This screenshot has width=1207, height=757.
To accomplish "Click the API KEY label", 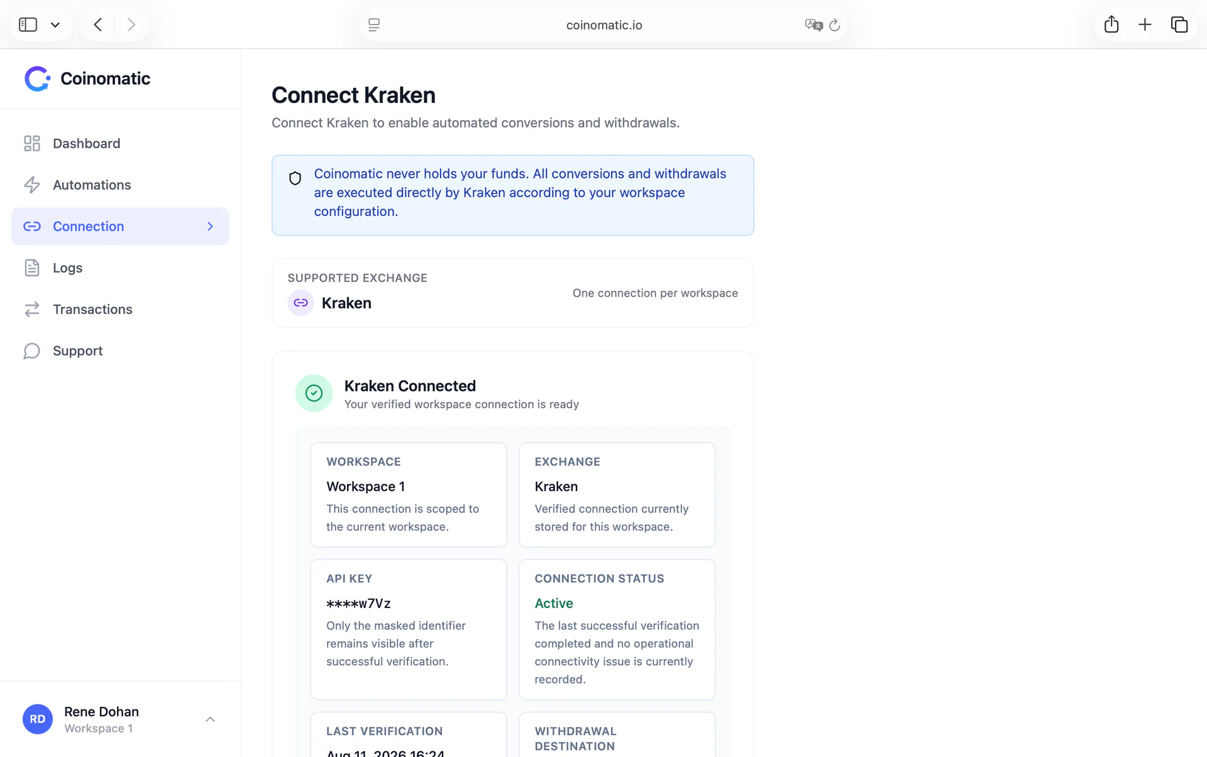I will click(x=349, y=579).
